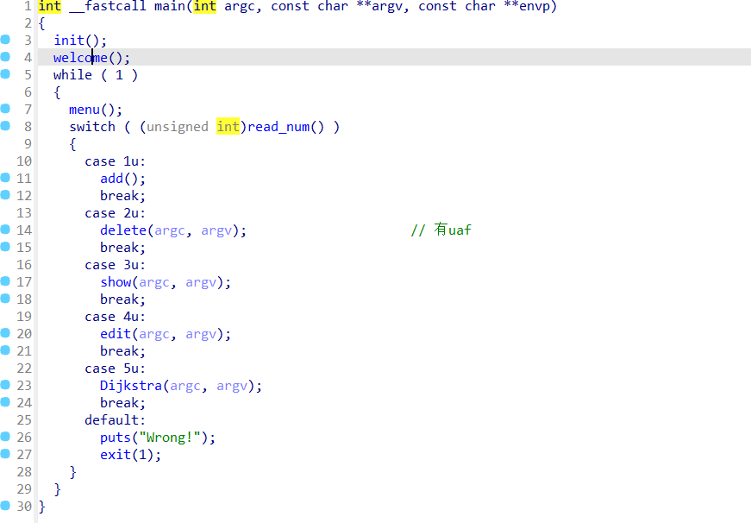Click the breakpoint dot beside the show call

pos(5,282)
